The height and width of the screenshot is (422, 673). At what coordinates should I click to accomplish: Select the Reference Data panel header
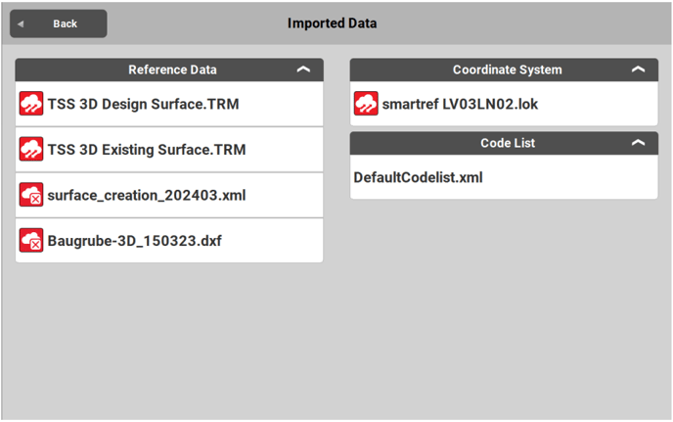point(172,70)
